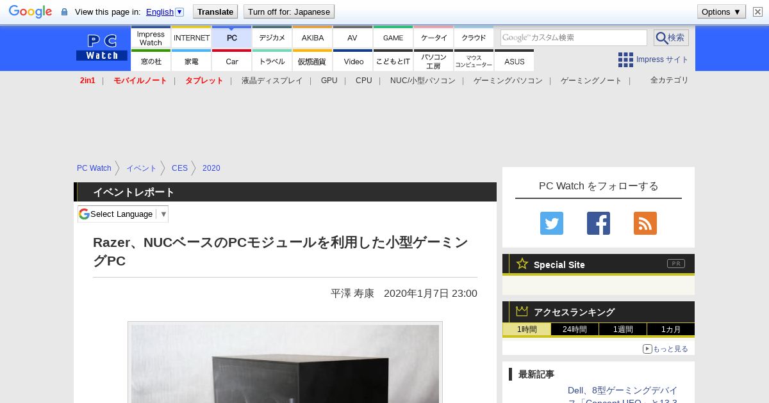This screenshot has height=403, width=769.
Task: Select the PC nav tab
Action: tap(232, 37)
